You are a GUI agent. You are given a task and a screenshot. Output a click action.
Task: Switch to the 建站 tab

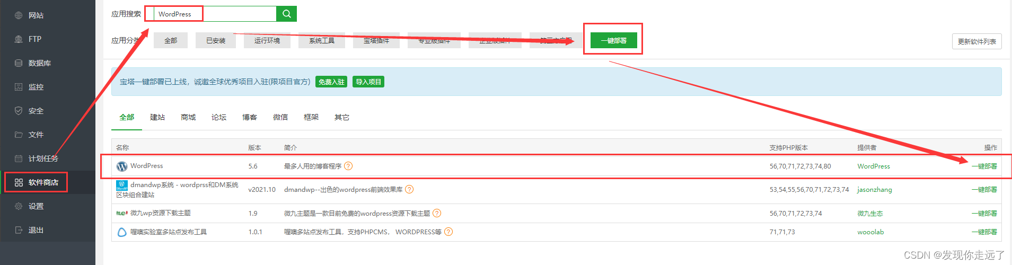pos(157,117)
